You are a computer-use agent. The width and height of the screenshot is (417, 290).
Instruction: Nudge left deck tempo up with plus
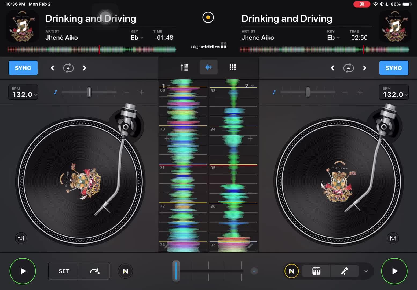141,92
